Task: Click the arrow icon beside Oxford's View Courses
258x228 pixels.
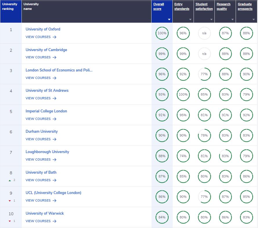Action: click(x=55, y=37)
